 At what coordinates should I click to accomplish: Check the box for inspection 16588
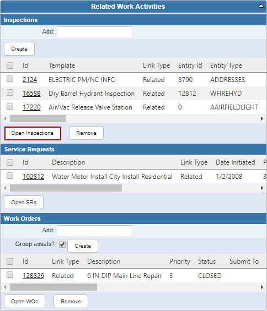point(10,92)
